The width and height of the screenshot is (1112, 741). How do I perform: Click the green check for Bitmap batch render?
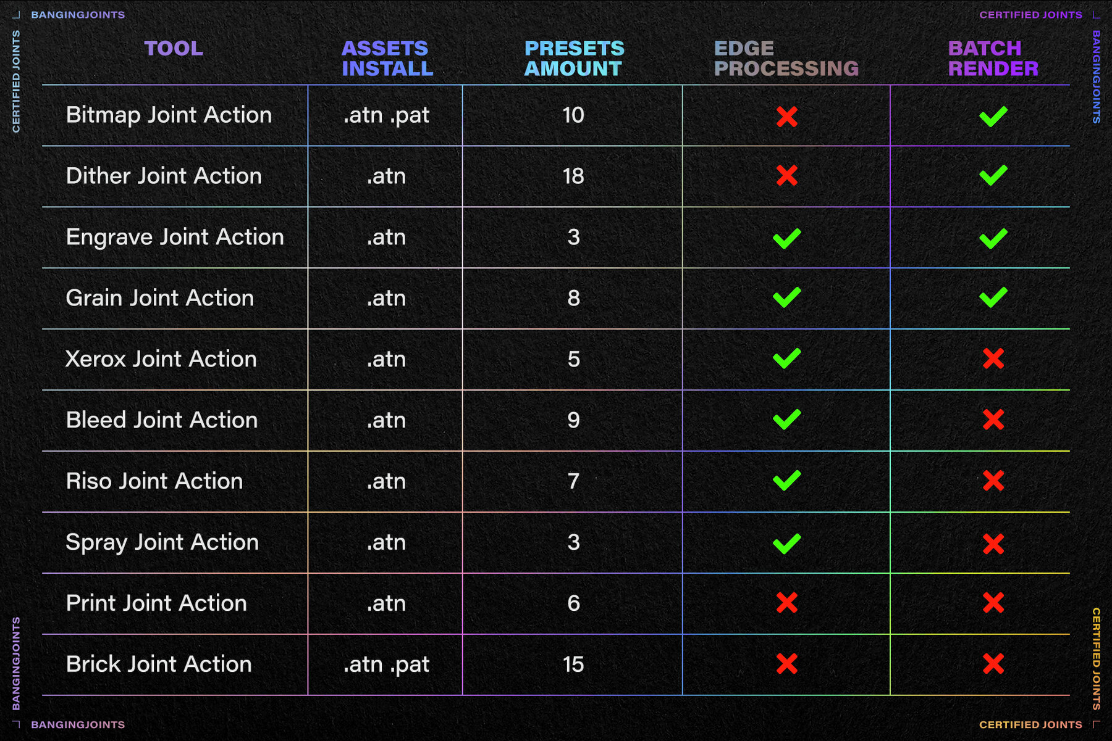tap(993, 116)
